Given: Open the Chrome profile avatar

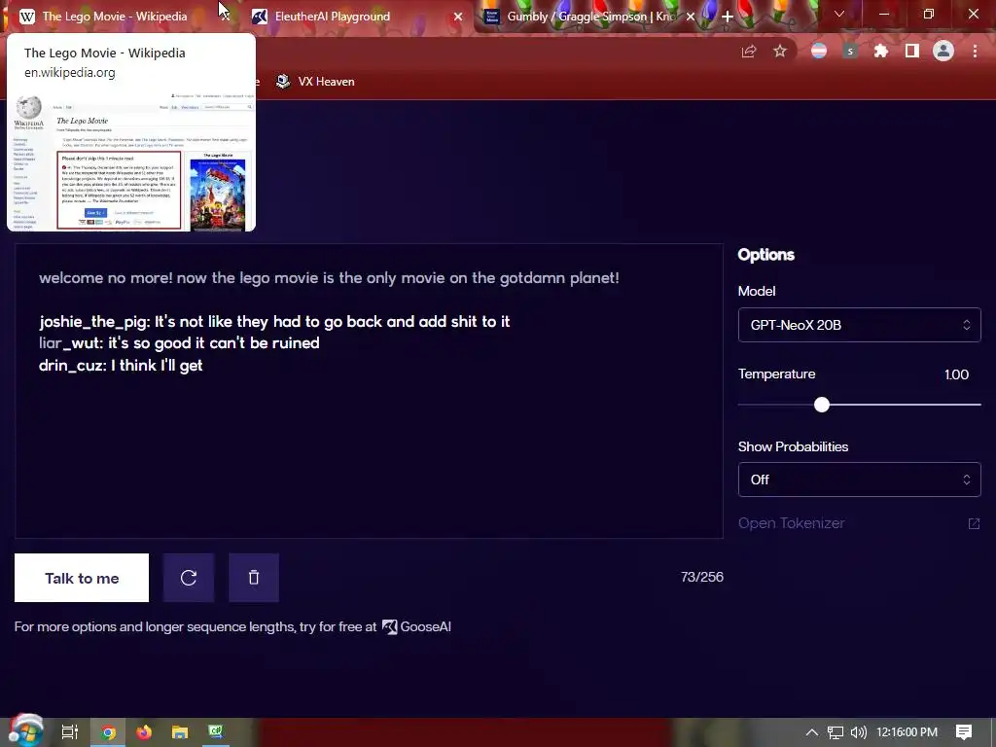Looking at the screenshot, I should pos(943,51).
